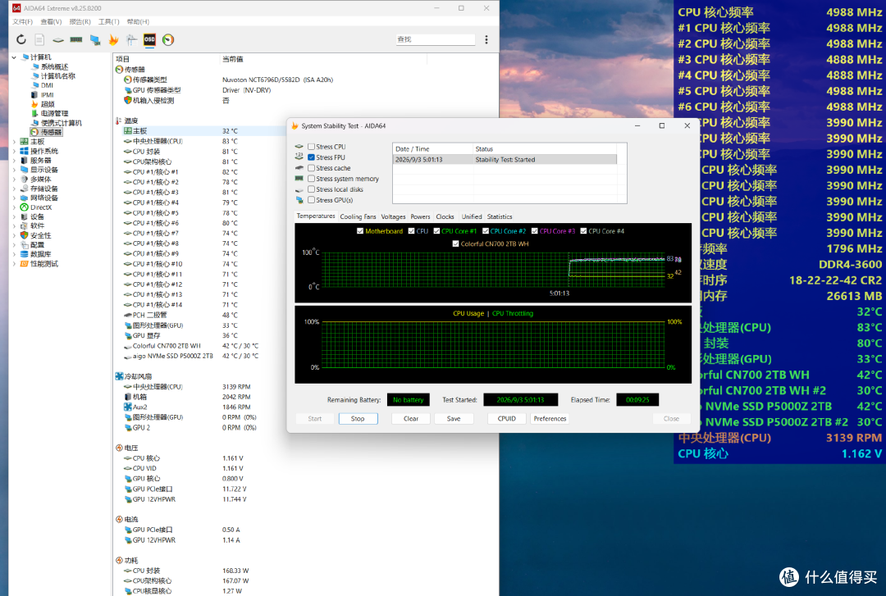
Task: Click the Stop button in Stability Test
Action: tap(358, 419)
